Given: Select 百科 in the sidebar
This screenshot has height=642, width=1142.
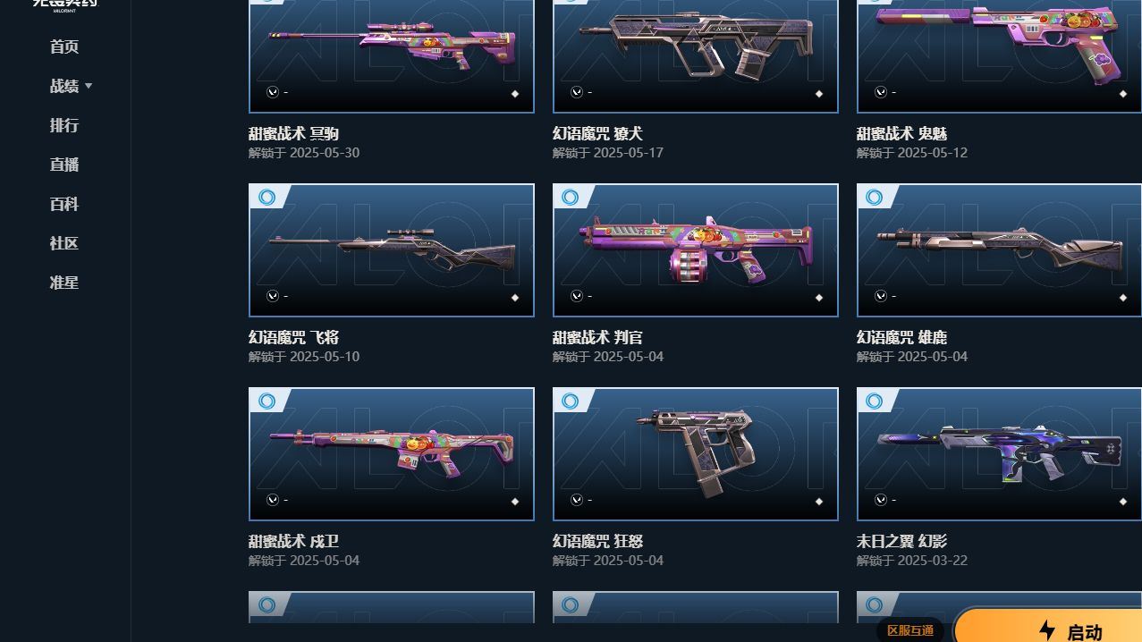Looking at the screenshot, I should coord(64,204).
